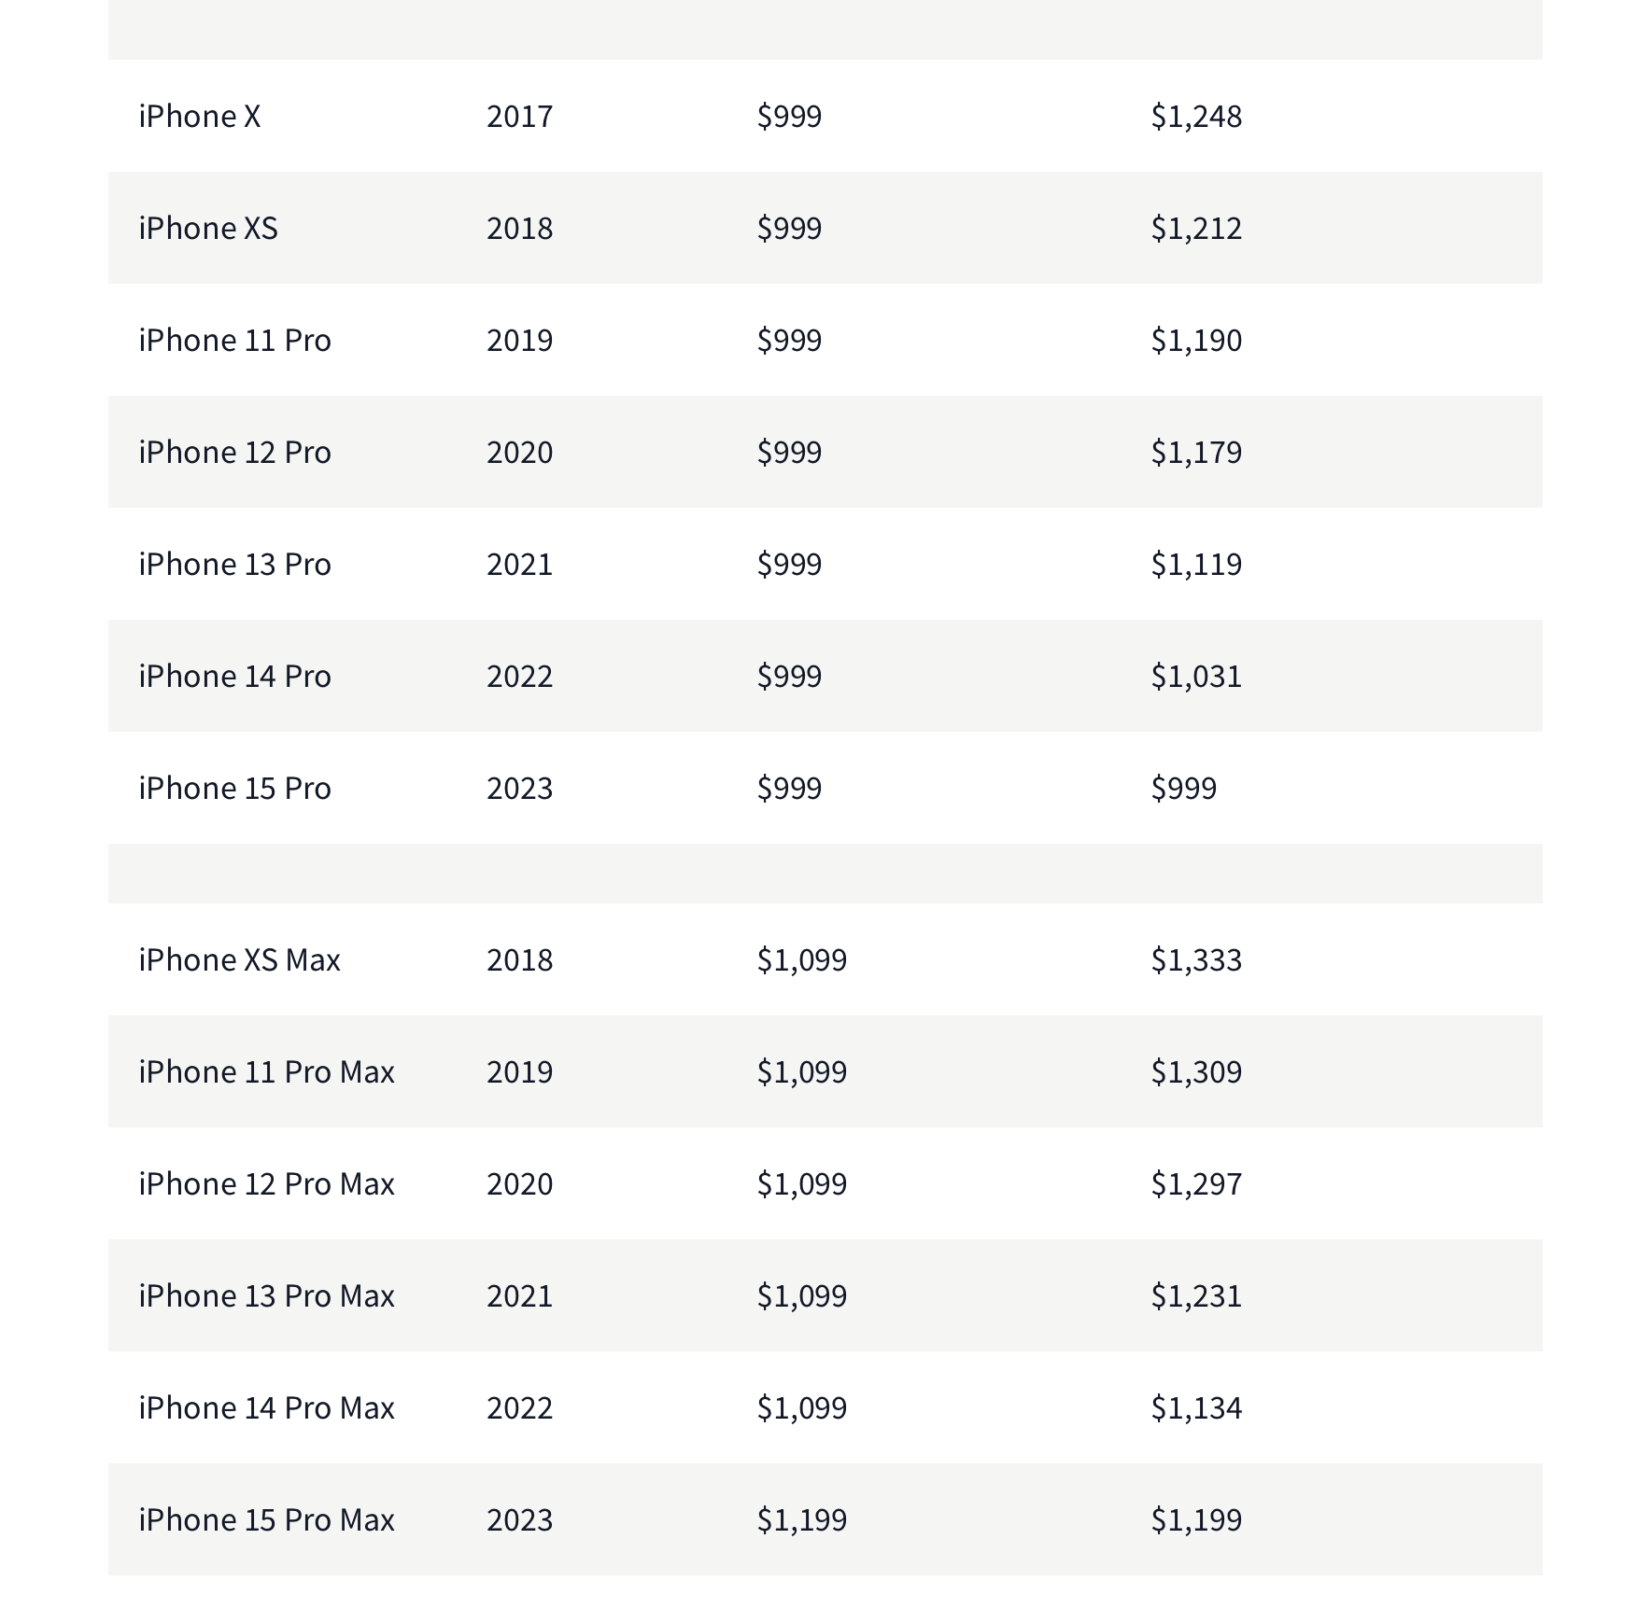Click the iPhone 11 Pro name cell
Screen dimensions: 1651x1609
(x=234, y=340)
